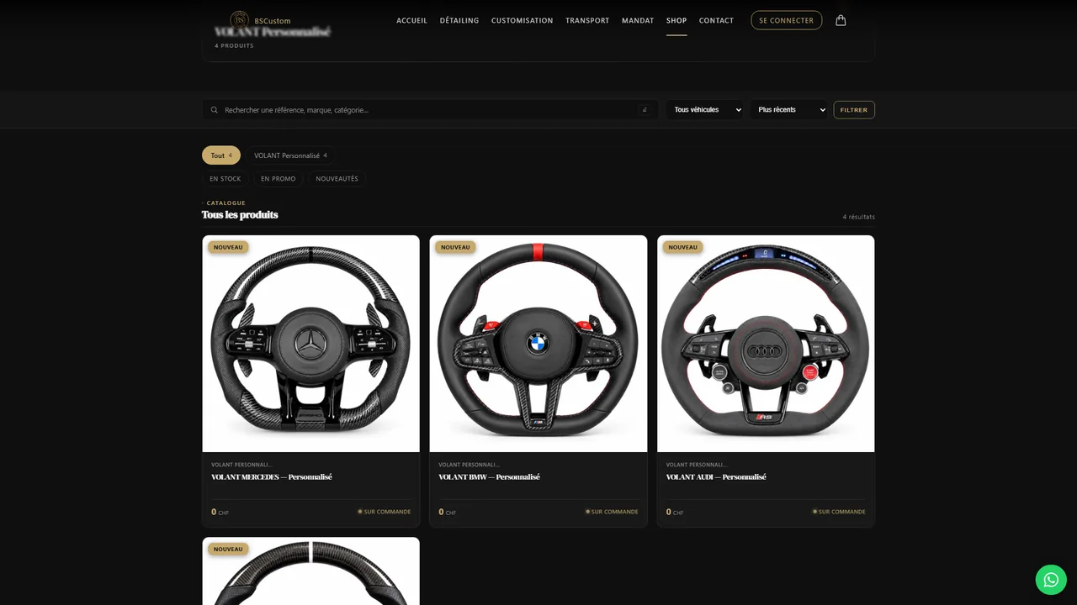Click the BSCustom logo emblem

(x=240, y=20)
